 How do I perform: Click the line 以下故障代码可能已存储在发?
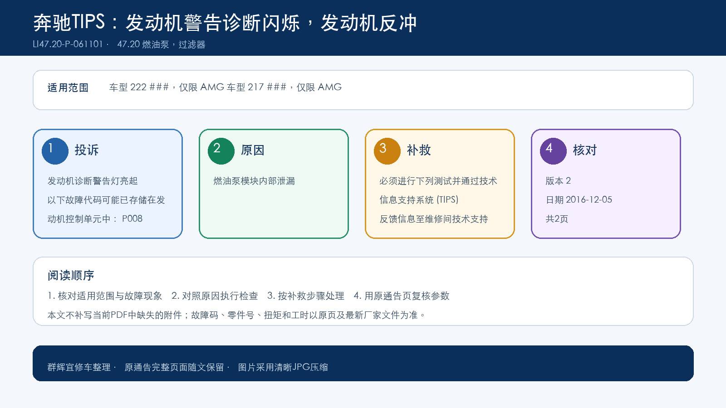[106, 200]
